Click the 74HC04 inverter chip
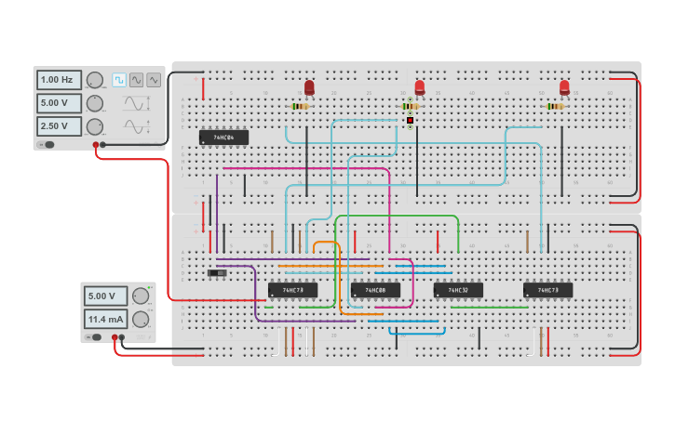The width and height of the screenshot is (675, 421). pos(223,138)
